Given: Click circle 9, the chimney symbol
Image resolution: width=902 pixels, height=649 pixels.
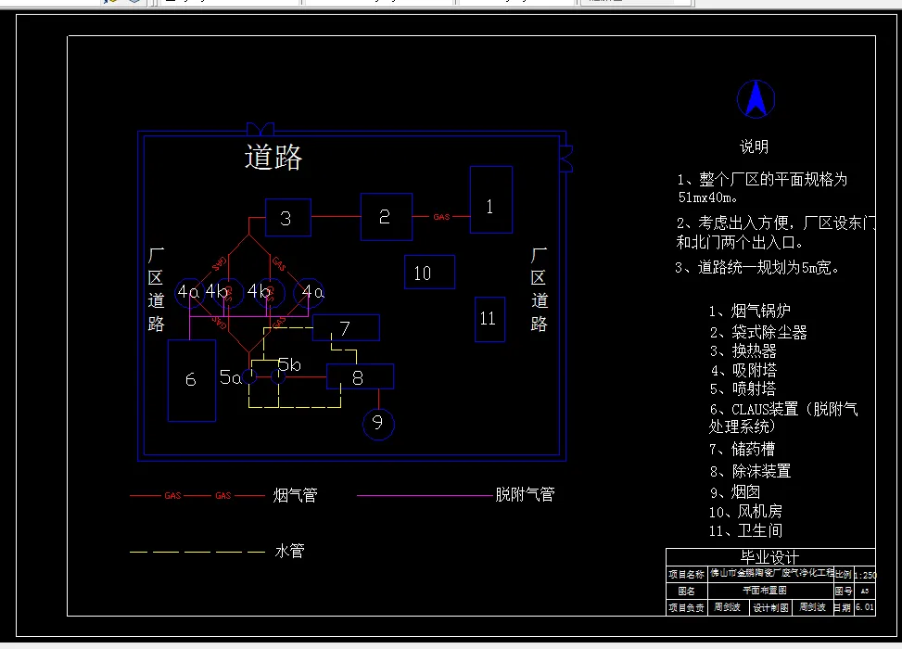Looking at the screenshot, I should 377,423.
